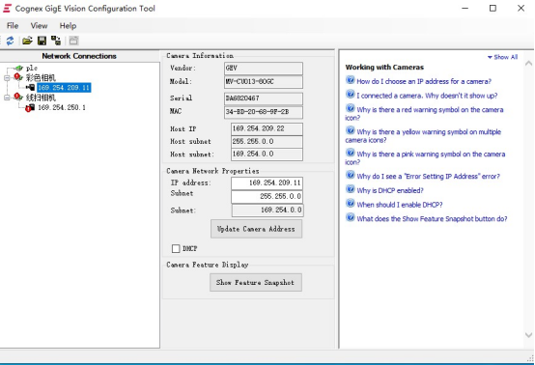The width and height of the screenshot is (535, 365).
Task: Click help icon for pink warning symbol
Action: pyautogui.click(x=351, y=153)
